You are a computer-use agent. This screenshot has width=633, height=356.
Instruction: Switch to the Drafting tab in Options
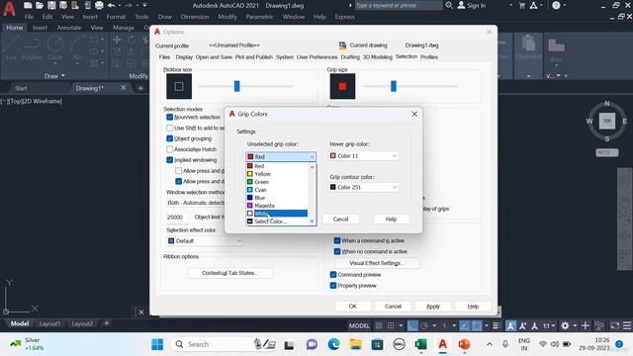point(350,57)
